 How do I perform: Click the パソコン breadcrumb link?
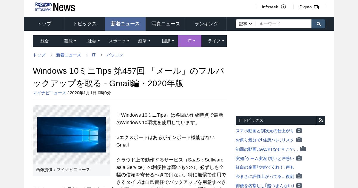coord(115,55)
